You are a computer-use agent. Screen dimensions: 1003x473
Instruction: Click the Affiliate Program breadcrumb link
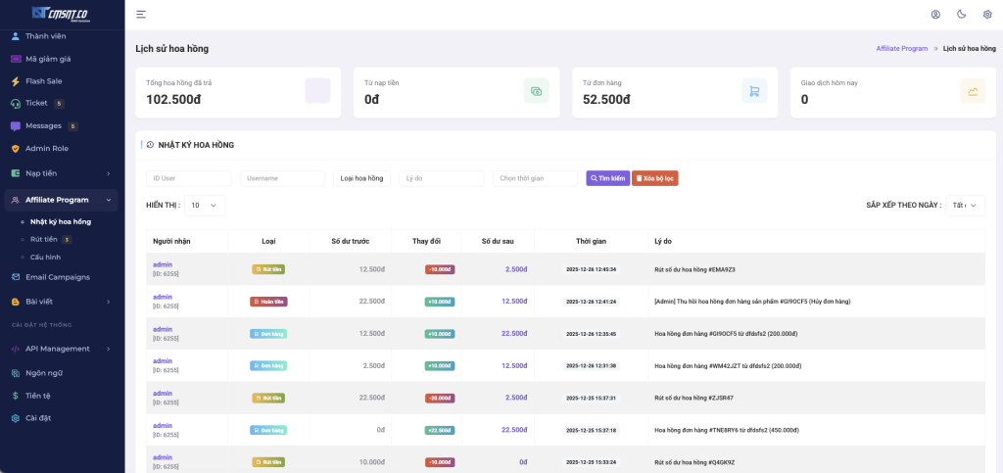pos(901,48)
